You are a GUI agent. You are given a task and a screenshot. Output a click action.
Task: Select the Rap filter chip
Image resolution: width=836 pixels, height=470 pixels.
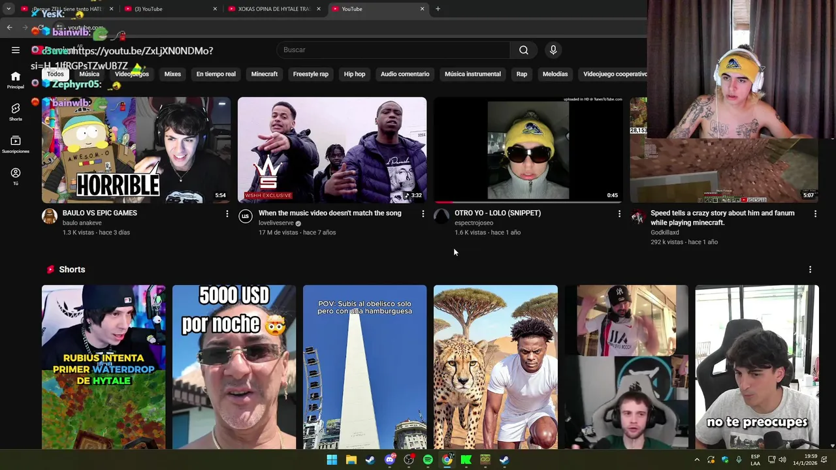click(x=522, y=74)
